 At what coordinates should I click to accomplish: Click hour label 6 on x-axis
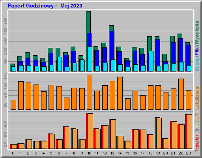pyautogui.click(x=59, y=153)
